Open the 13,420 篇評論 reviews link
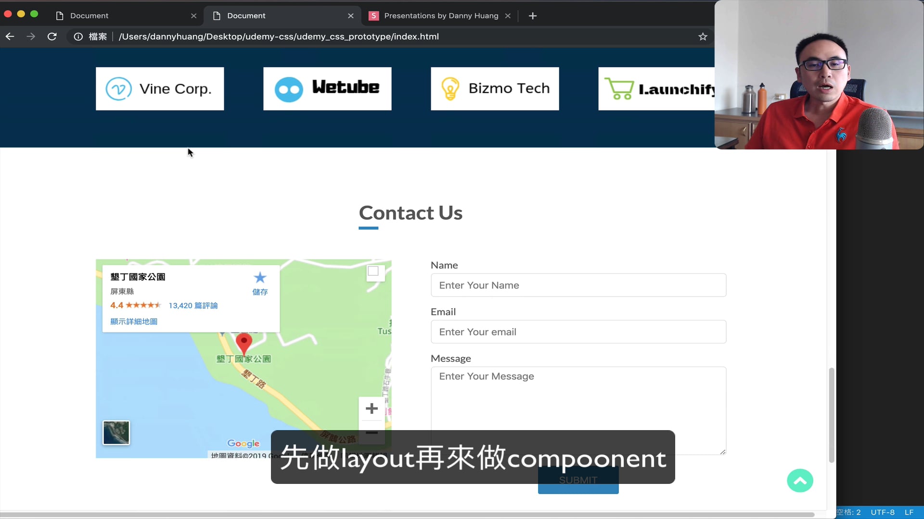This screenshot has width=924, height=519. tap(193, 306)
